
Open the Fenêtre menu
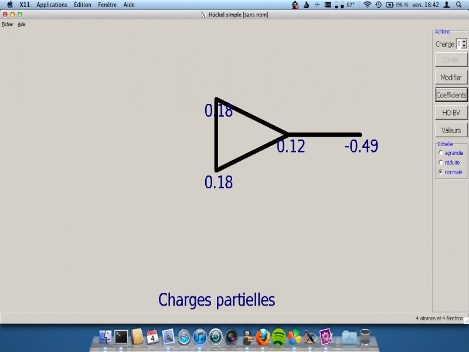(107, 5)
